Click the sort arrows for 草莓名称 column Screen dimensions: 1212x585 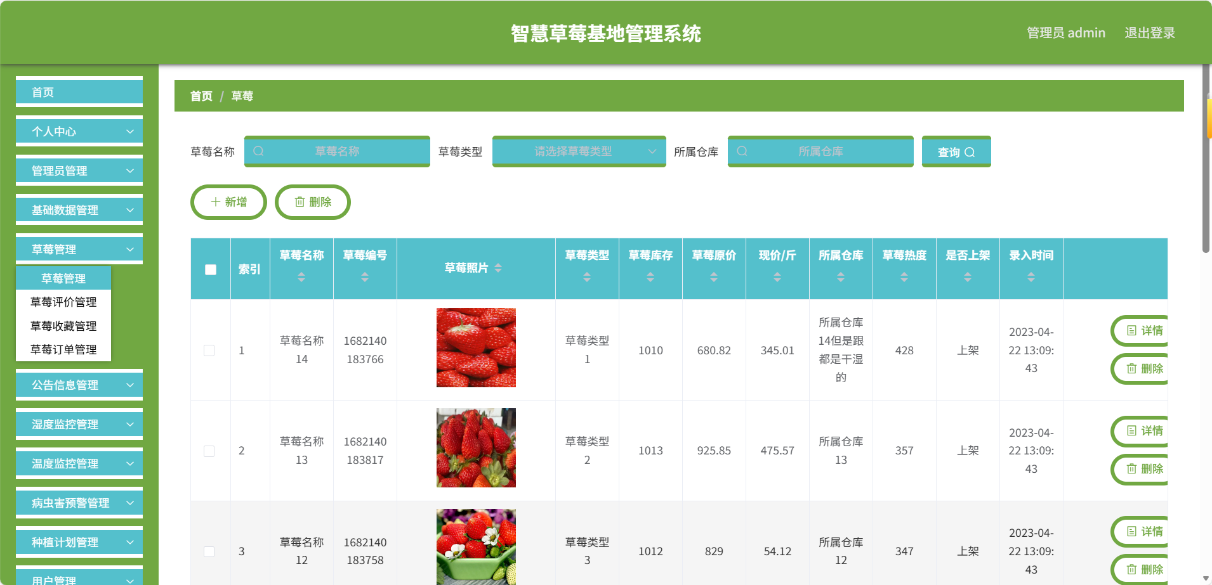point(301,277)
